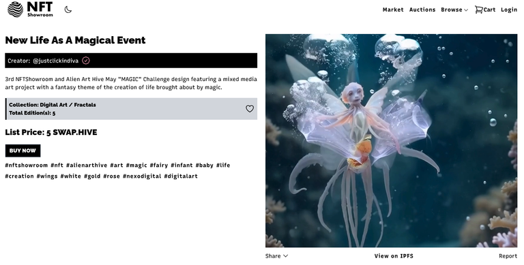
Task: Open the Market page
Action: pos(393,10)
